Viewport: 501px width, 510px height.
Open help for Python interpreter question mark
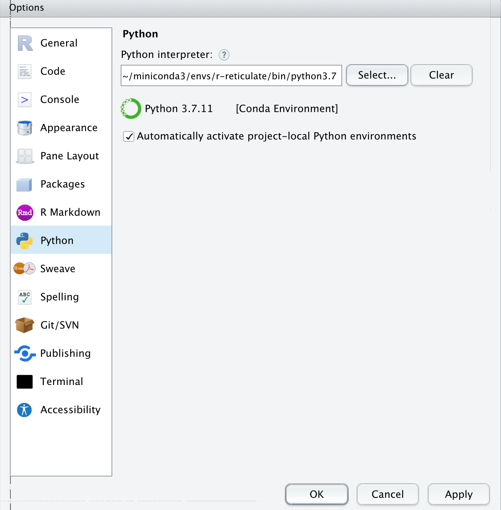224,55
